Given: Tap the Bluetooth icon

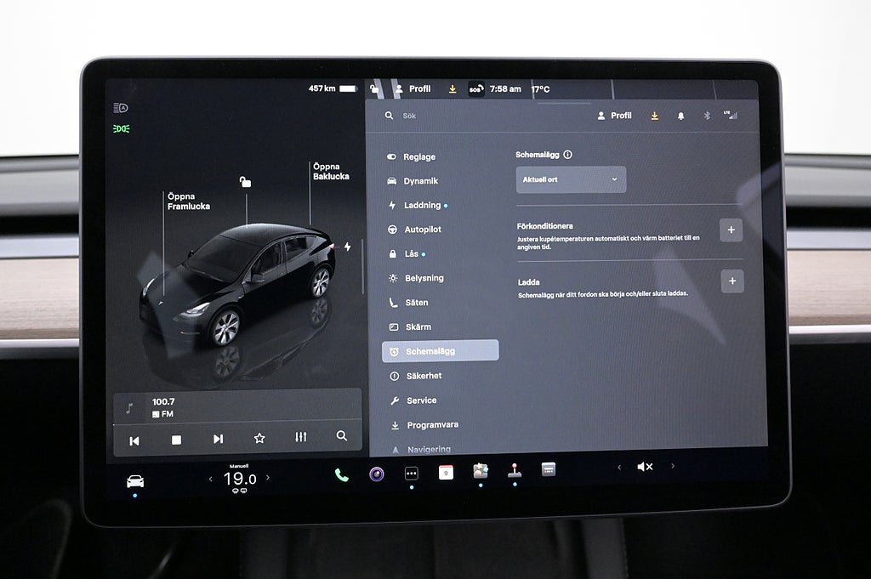Looking at the screenshot, I should [x=706, y=116].
